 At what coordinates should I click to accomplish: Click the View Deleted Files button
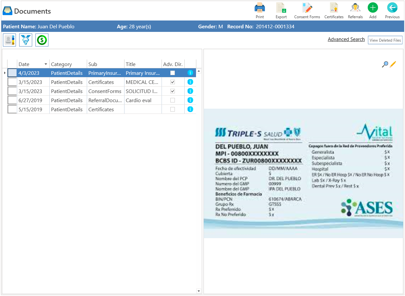(x=385, y=40)
